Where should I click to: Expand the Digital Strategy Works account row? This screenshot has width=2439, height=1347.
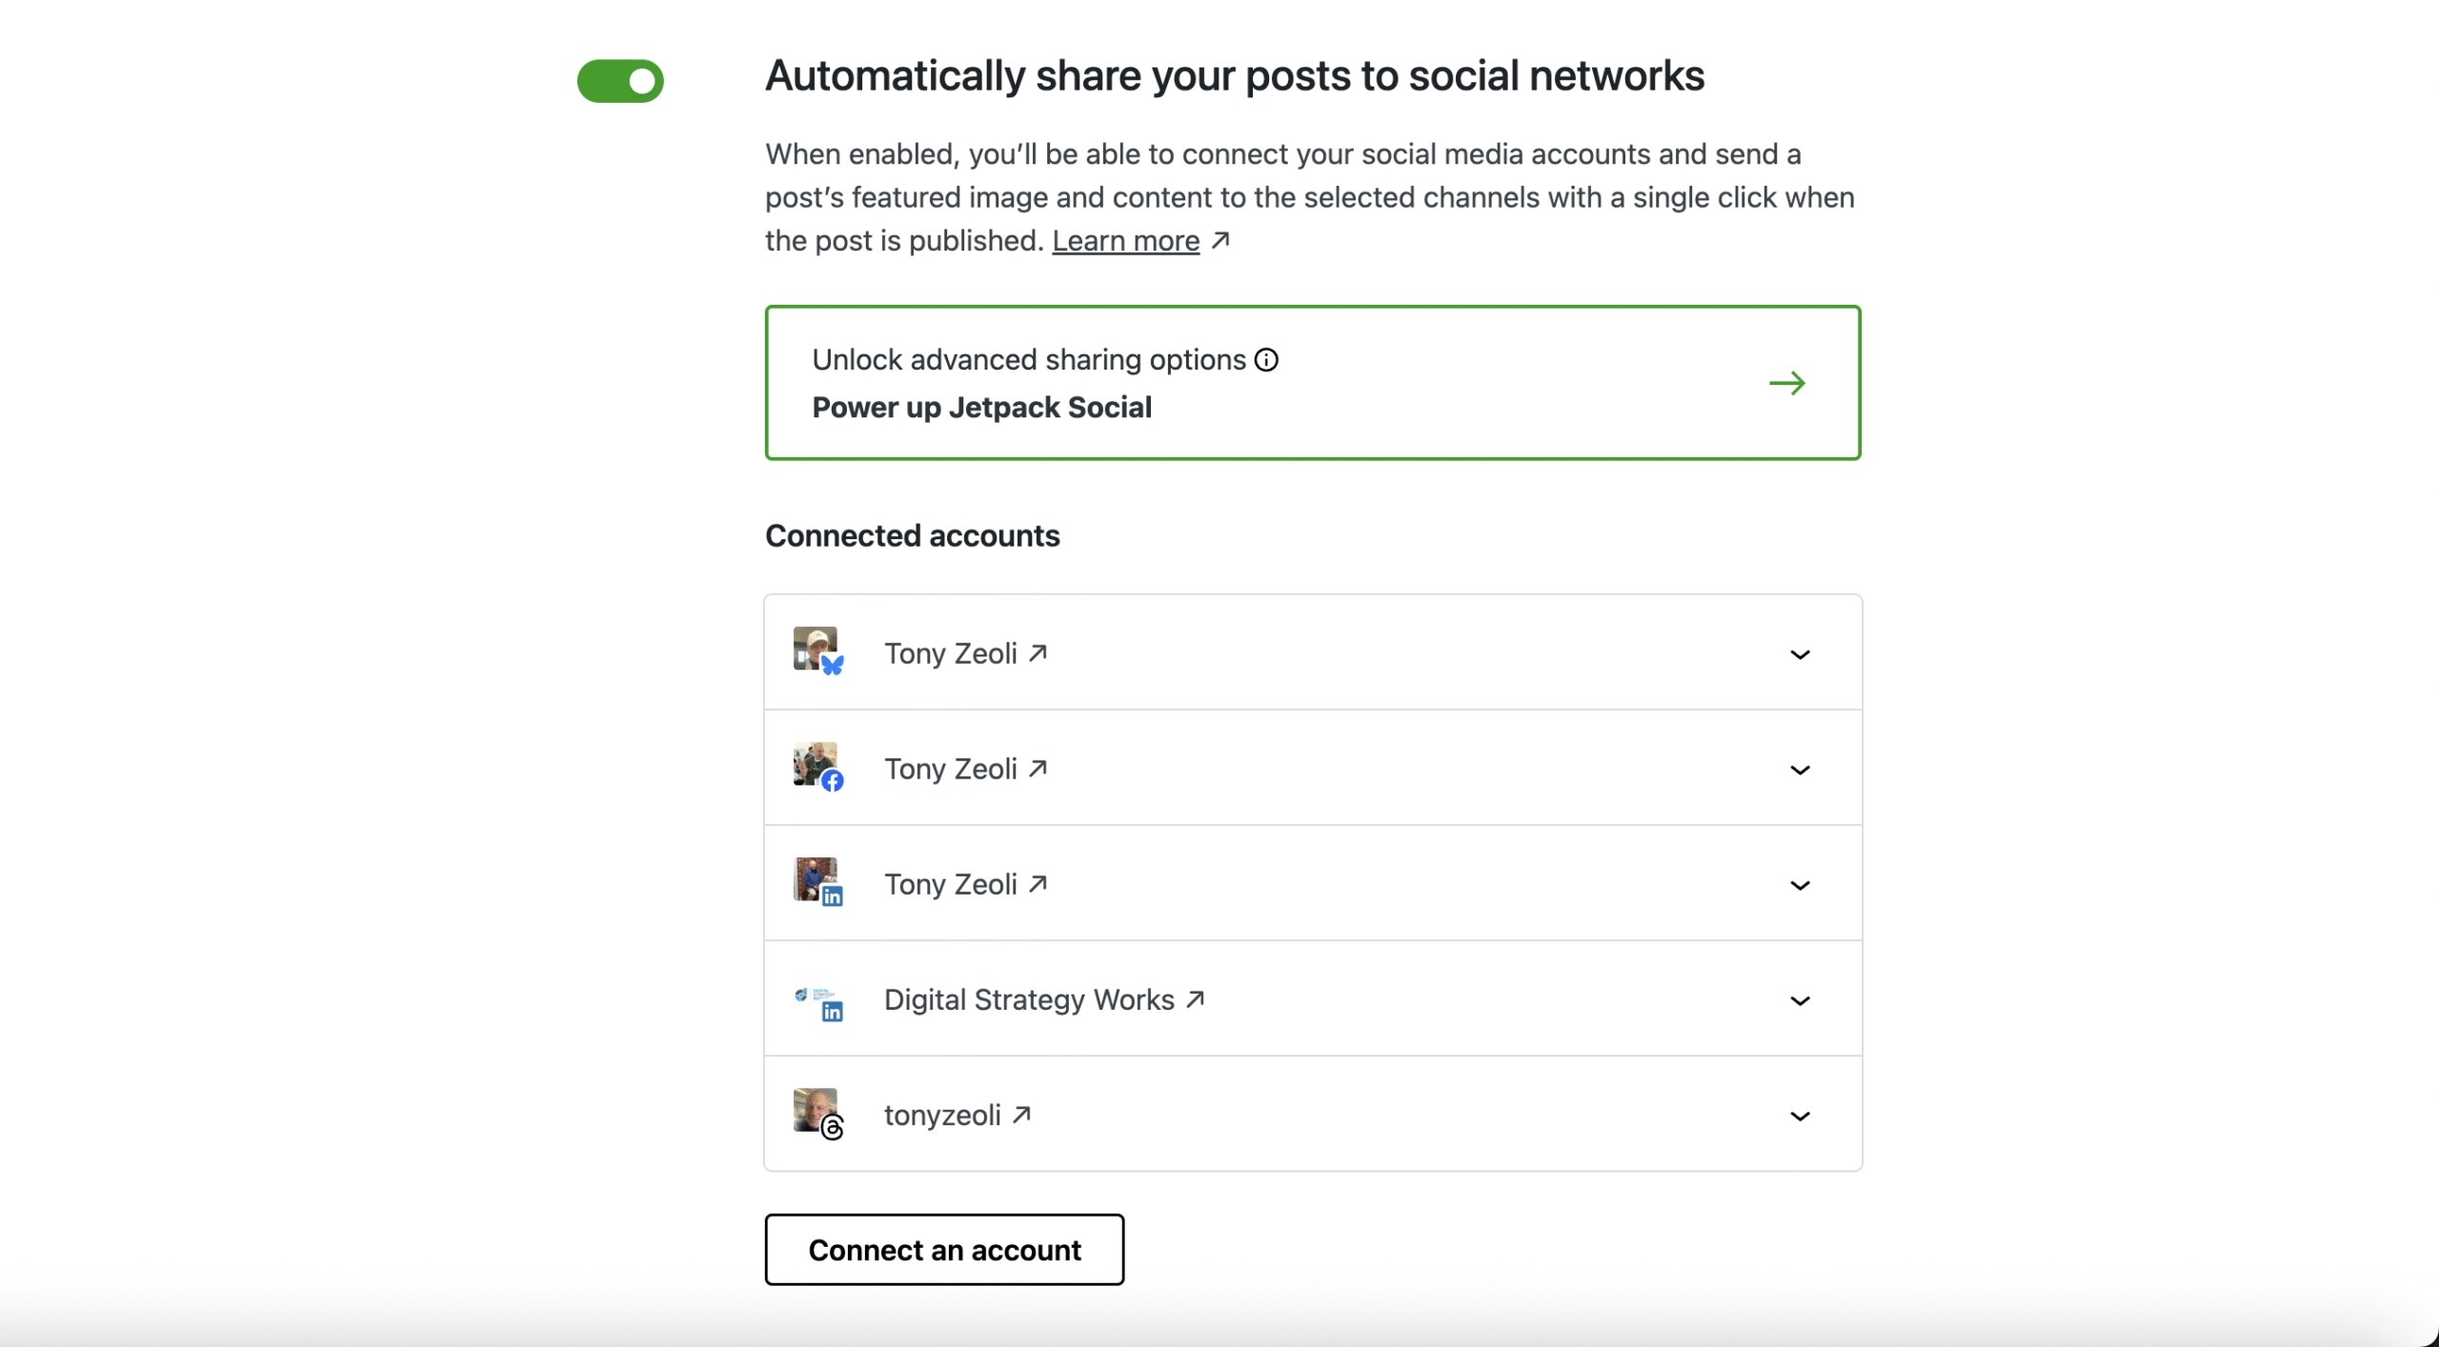click(1800, 1000)
